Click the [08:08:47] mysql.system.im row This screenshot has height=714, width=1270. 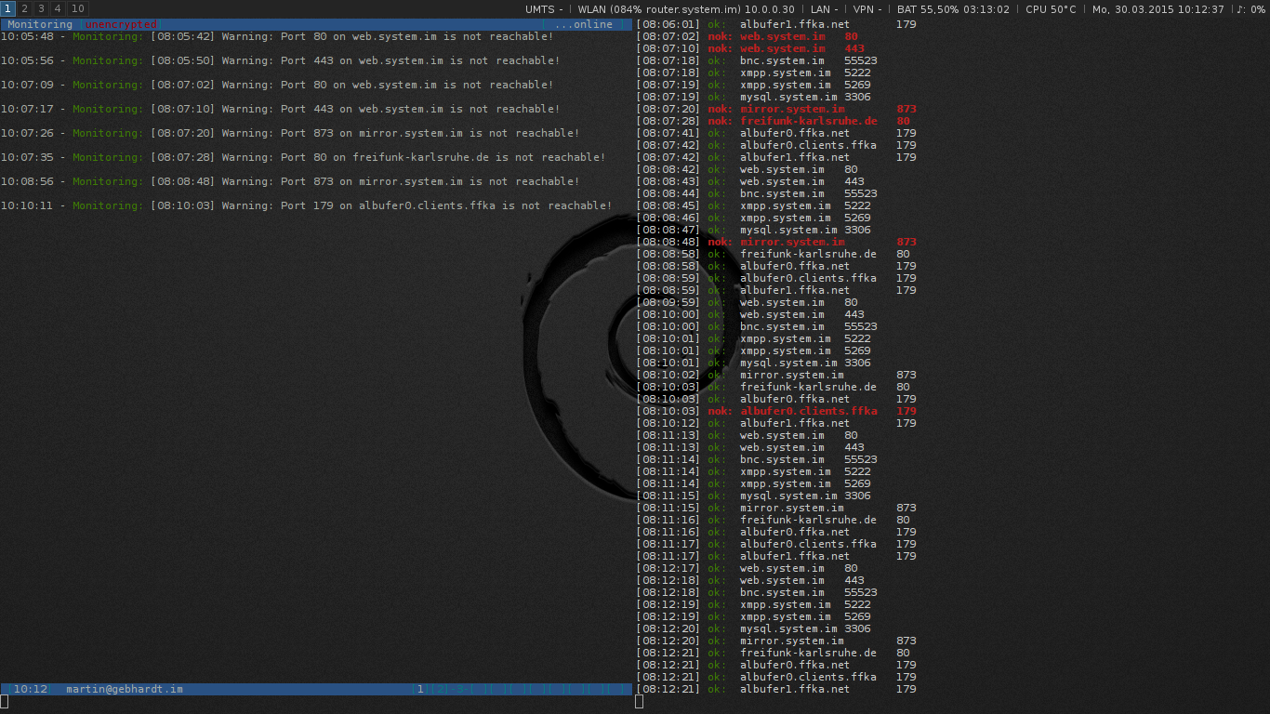point(754,230)
